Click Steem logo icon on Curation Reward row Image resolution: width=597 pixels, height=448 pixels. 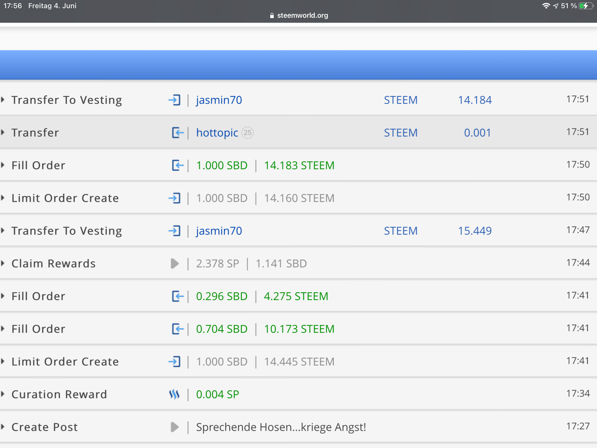click(174, 394)
